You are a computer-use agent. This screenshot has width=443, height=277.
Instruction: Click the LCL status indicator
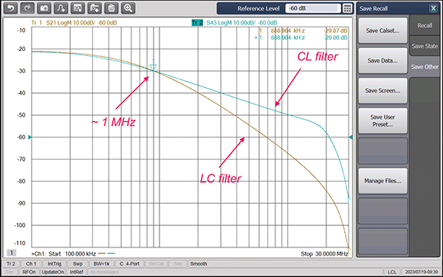[391, 272]
